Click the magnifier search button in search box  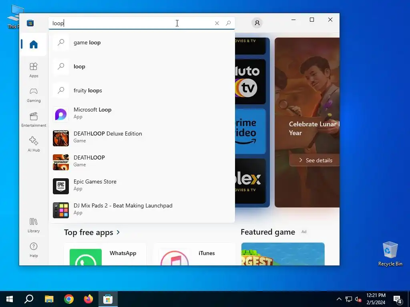coord(228,23)
